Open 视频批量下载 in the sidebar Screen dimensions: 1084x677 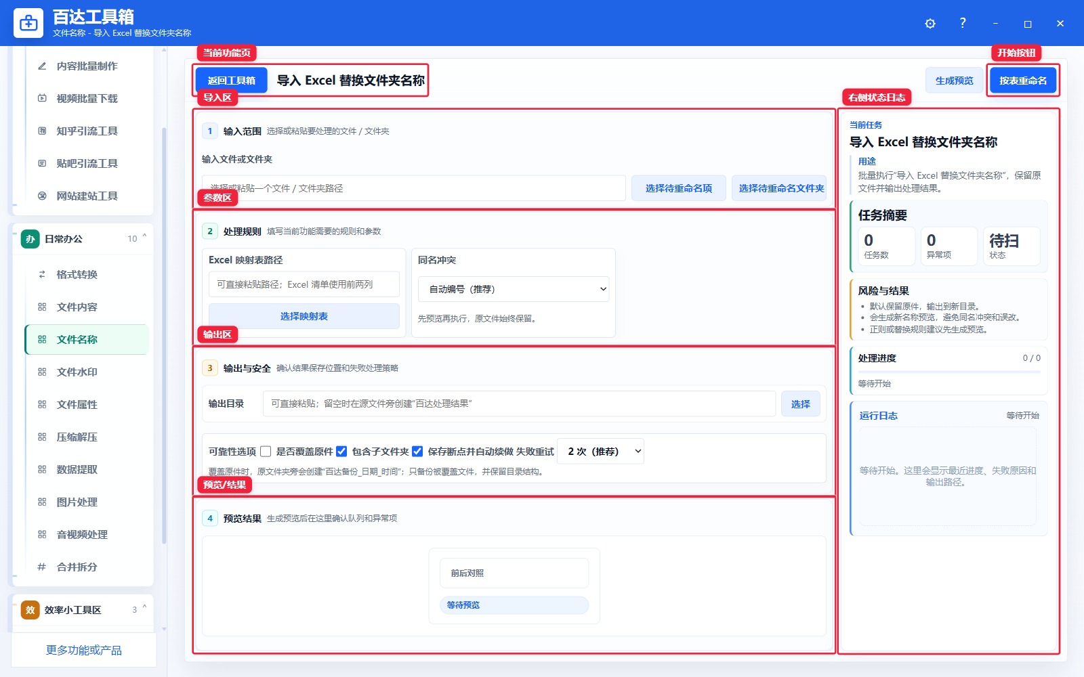point(87,99)
